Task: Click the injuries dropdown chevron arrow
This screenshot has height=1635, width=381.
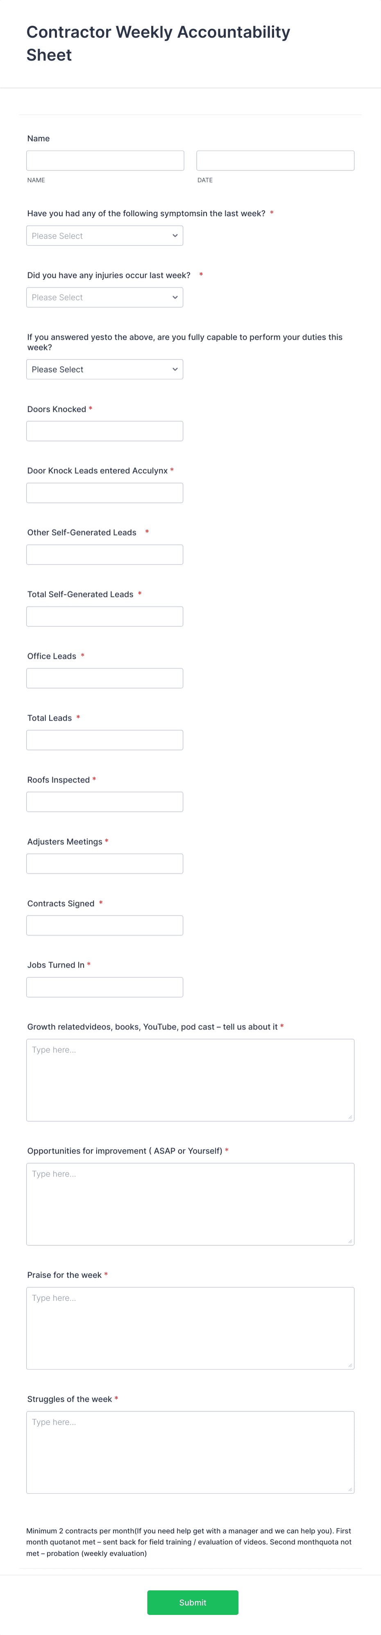Action: [x=176, y=297]
